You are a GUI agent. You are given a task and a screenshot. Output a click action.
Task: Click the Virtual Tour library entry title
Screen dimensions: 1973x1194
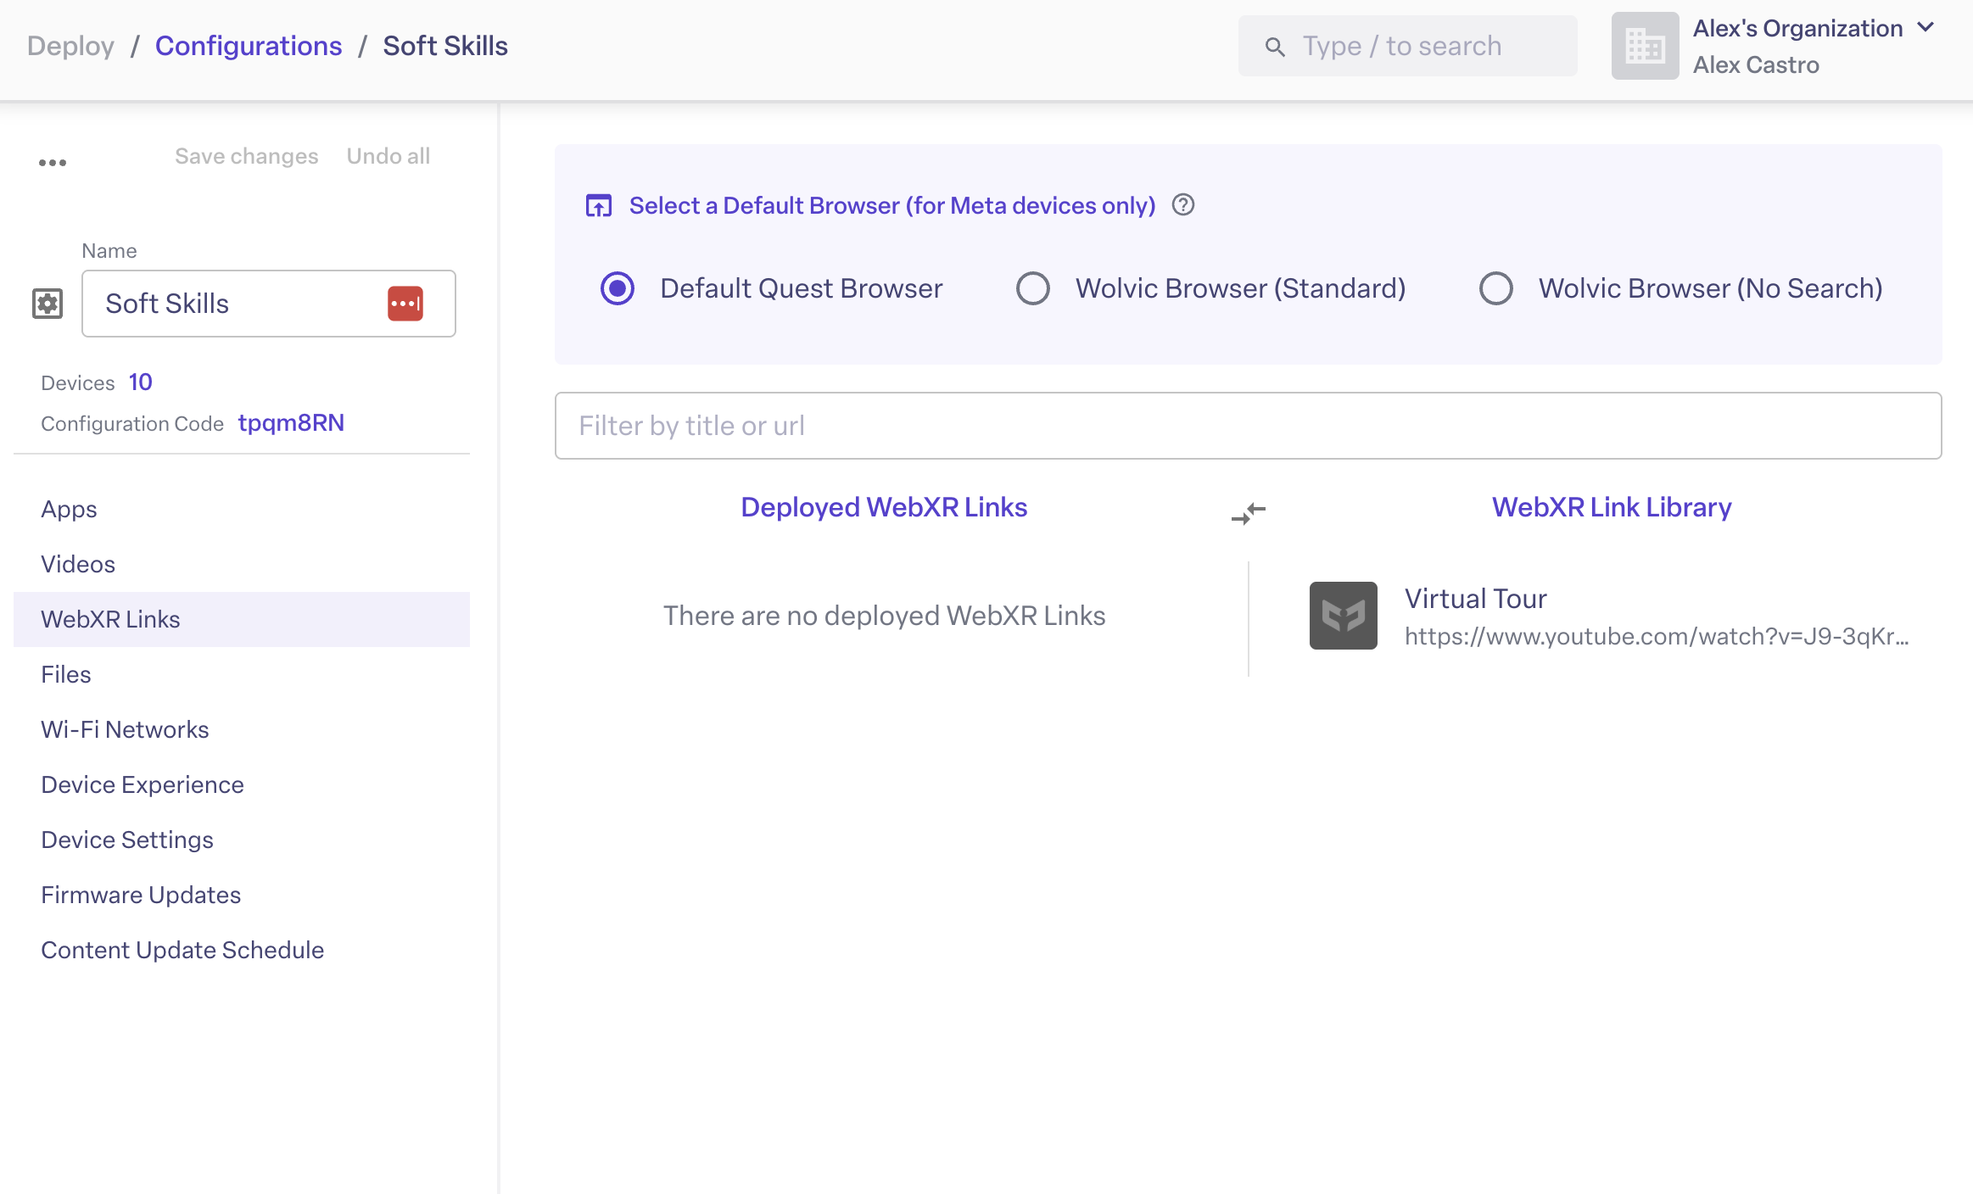click(x=1476, y=599)
